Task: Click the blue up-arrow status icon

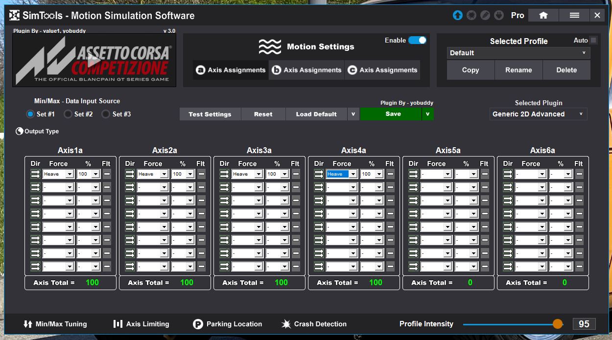Action: tap(458, 15)
